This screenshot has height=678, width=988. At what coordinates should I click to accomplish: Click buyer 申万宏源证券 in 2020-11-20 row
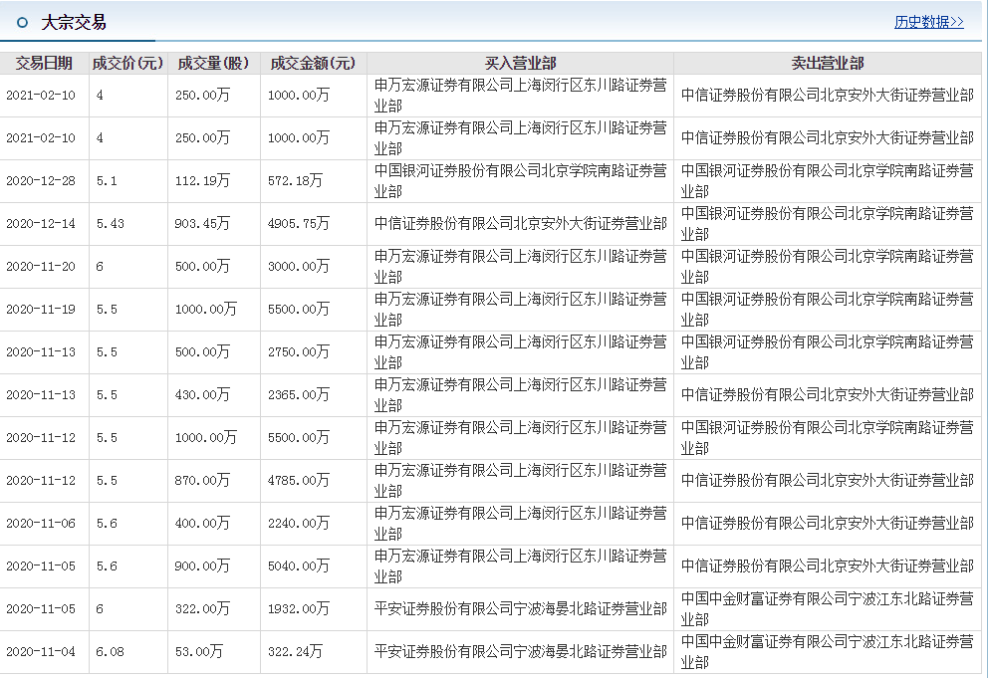521,267
